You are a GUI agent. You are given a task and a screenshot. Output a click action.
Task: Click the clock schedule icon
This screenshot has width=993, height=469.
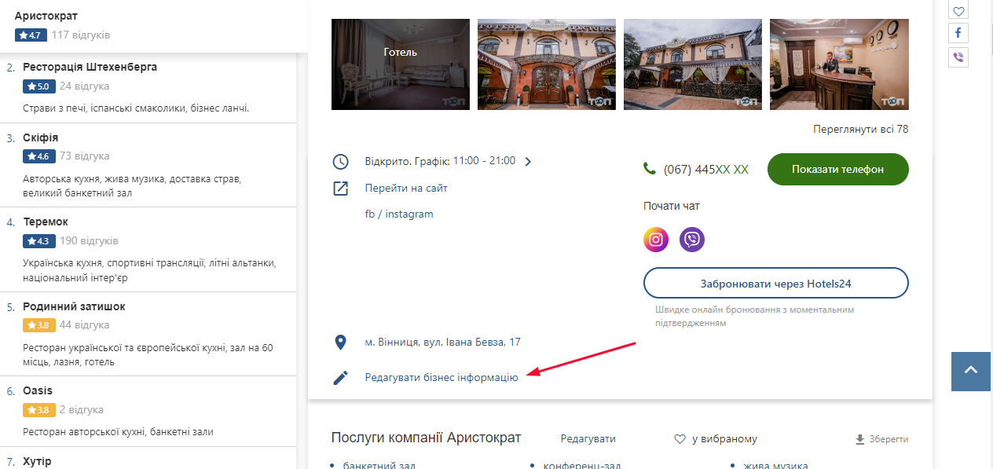point(340,162)
